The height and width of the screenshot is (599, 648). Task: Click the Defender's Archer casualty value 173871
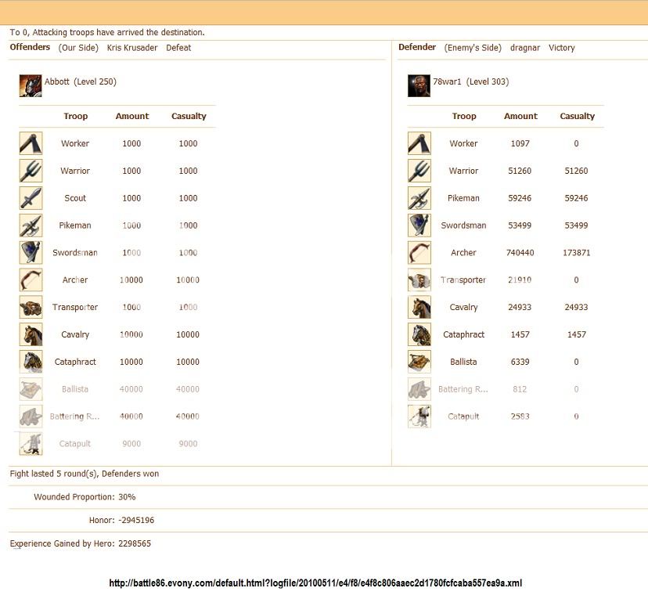pos(577,253)
